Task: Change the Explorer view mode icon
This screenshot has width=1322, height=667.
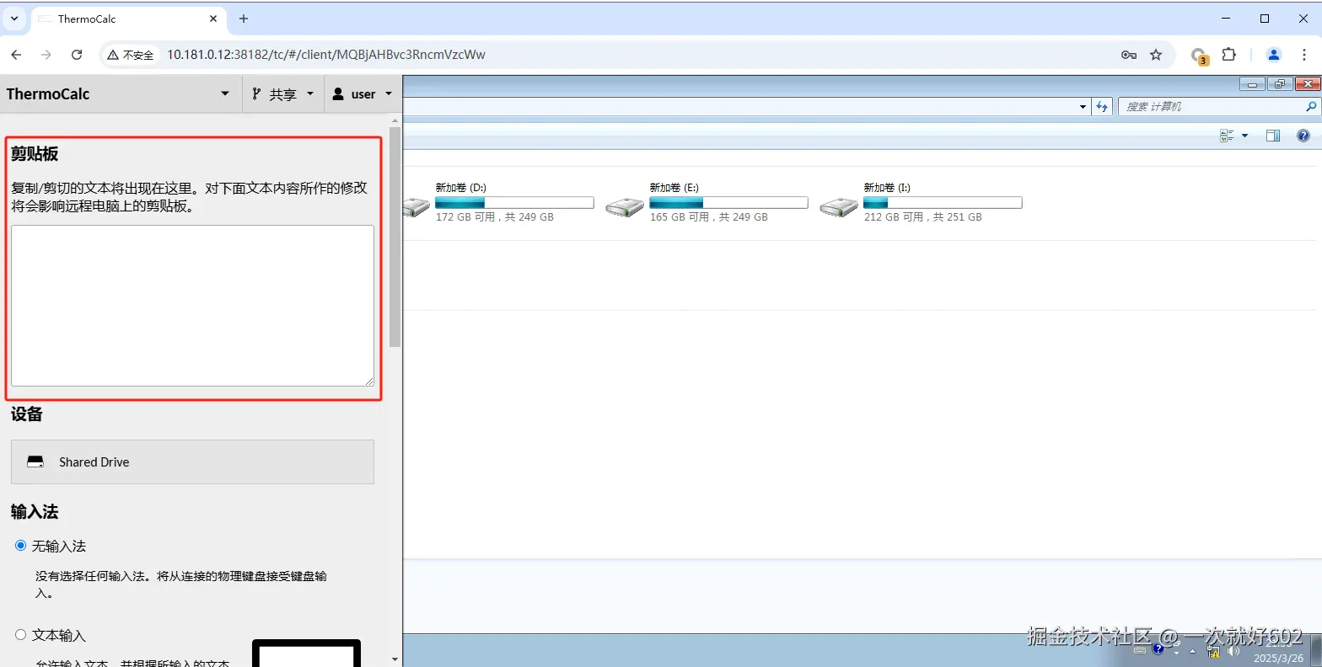Action: (x=1227, y=136)
